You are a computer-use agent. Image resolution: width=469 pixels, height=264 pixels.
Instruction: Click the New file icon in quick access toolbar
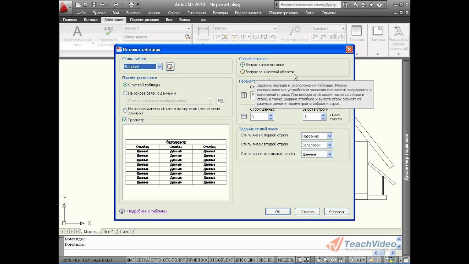[78, 5]
